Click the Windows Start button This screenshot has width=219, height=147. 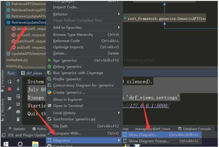coord(6,144)
